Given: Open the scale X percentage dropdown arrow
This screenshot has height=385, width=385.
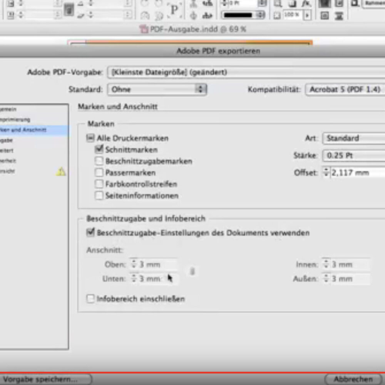Looking at the screenshot, I should point(58,3).
